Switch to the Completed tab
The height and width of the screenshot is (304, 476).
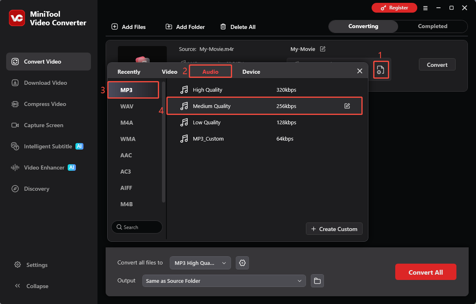tap(432, 26)
